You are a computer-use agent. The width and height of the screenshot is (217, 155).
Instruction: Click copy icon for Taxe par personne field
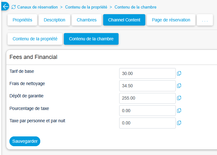(179, 123)
